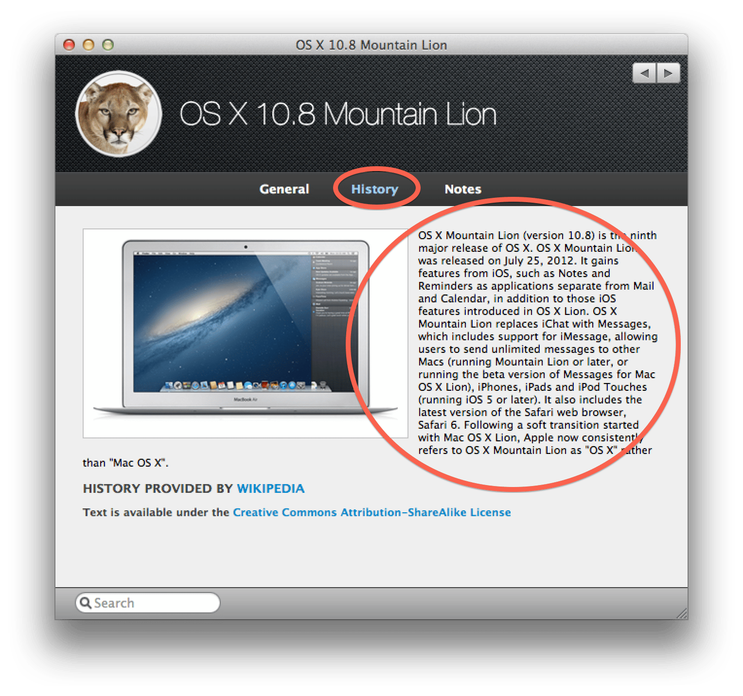Click the window title bar text
This screenshot has width=743, height=696.
point(371,45)
